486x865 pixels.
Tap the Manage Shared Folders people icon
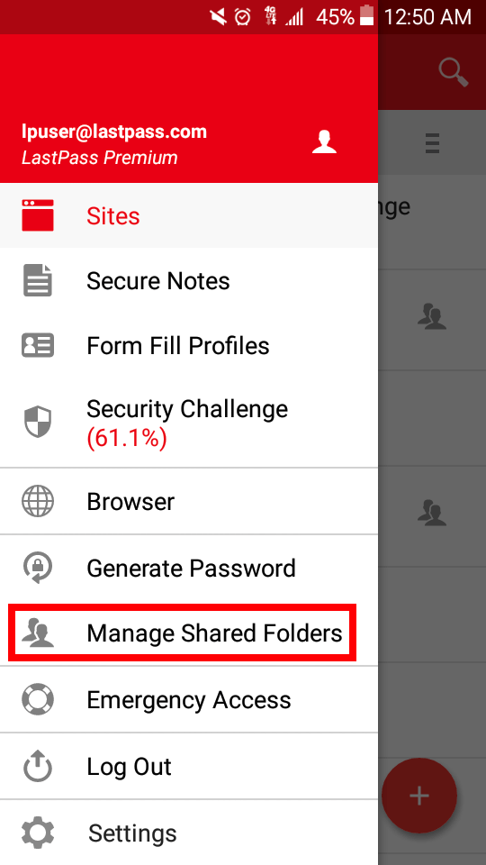pos(38,633)
